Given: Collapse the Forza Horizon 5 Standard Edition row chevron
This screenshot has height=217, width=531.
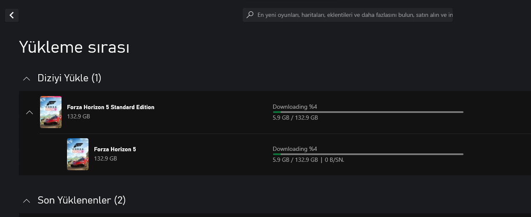Looking at the screenshot, I should pos(29,113).
